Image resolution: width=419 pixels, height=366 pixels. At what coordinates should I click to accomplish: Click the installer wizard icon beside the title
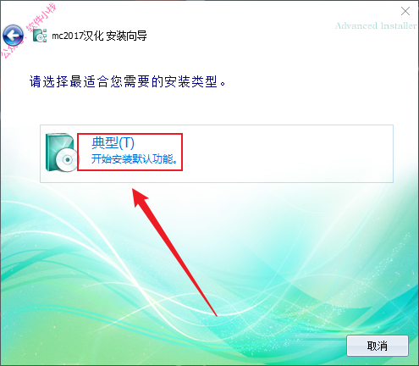[x=40, y=36]
